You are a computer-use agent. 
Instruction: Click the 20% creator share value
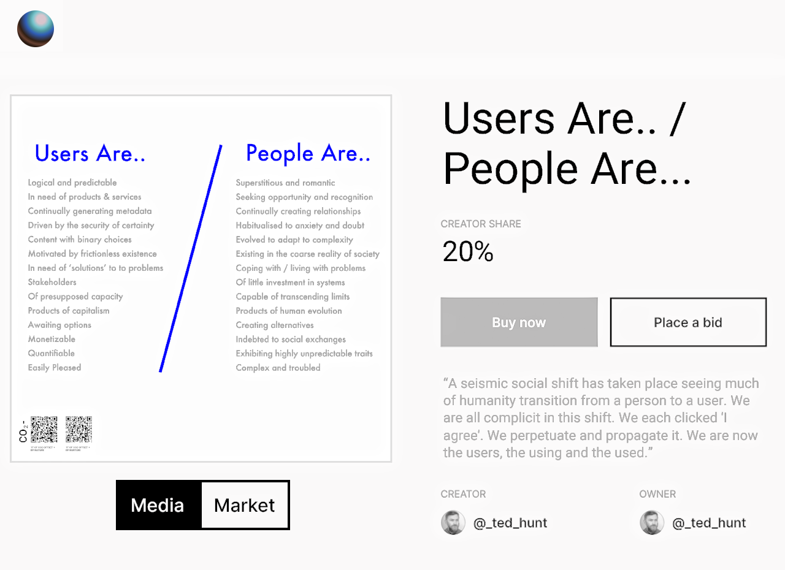click(468, 251)
